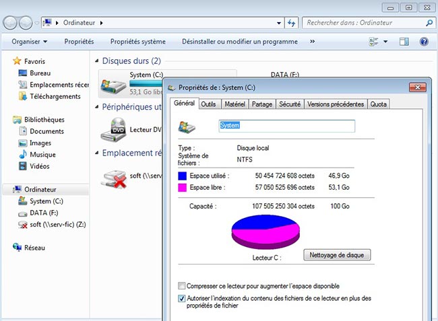Click the 57 050 525 696 octets value
The width and height of the screenshot is (438, 321).
pyautogui.click(x=284, y=187)
